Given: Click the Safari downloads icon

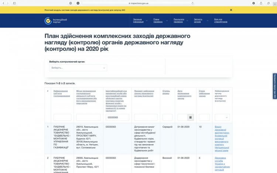Looking at the screenshot, I should pyautogui.click(x=253, y=3).
